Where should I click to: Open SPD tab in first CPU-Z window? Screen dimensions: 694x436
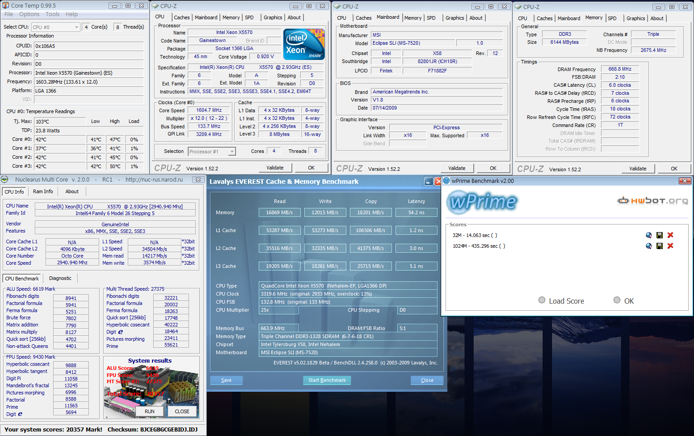249,17
